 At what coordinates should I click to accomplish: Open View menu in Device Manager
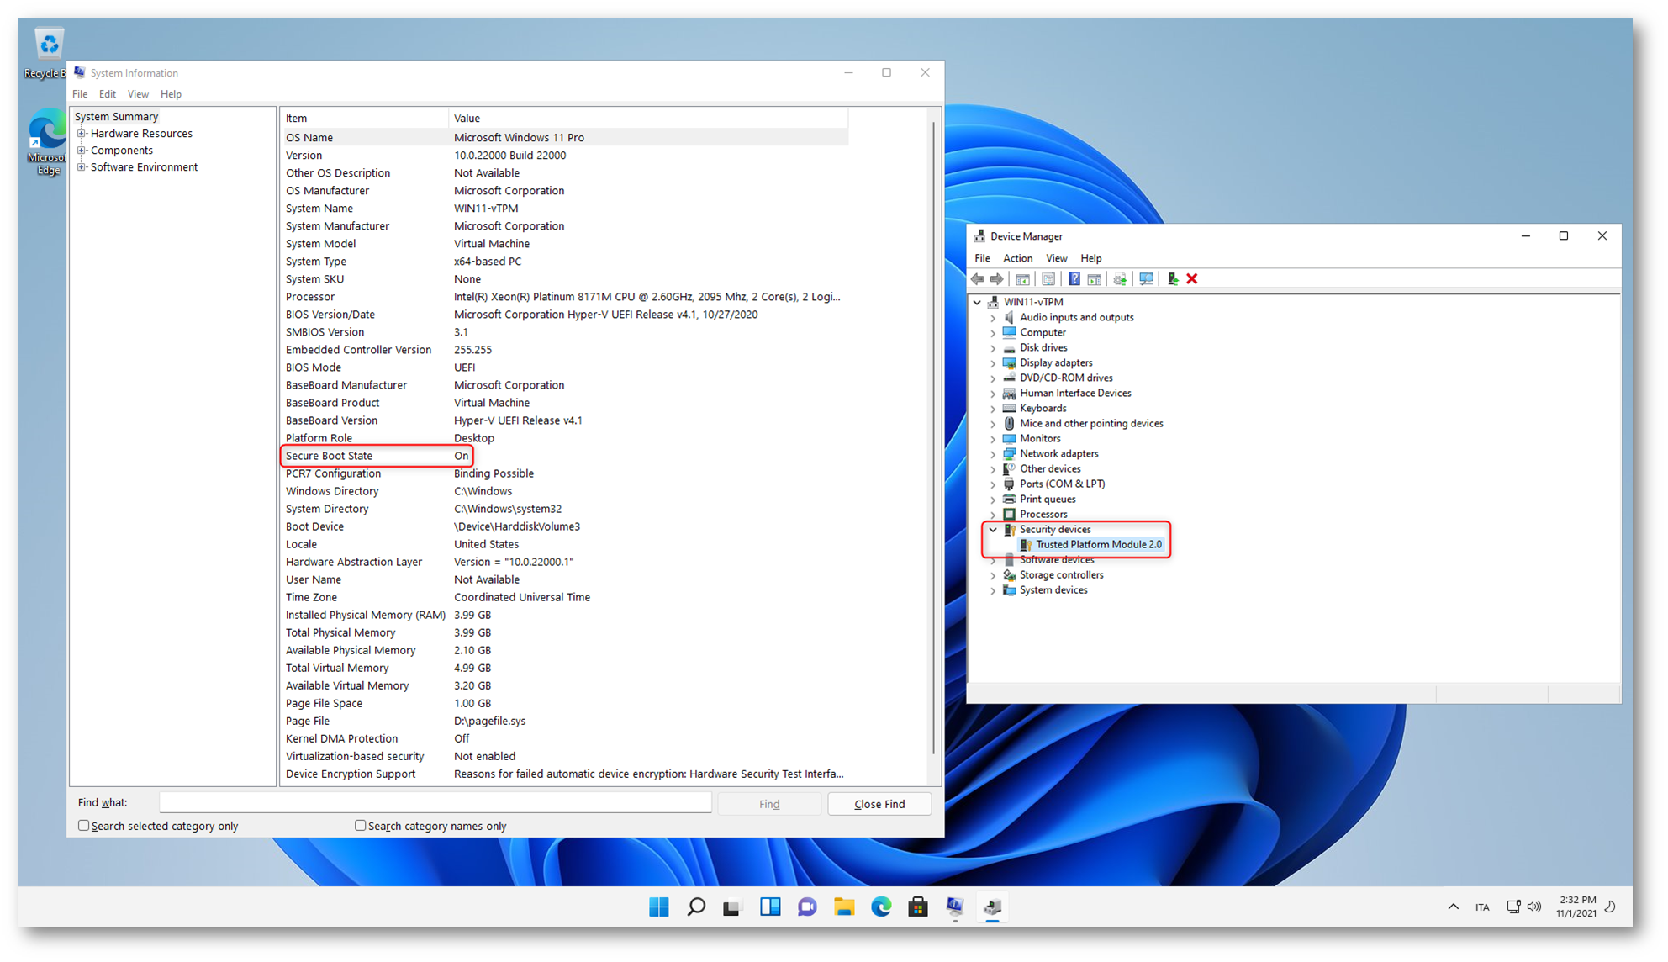click(x=1056, y=258)
